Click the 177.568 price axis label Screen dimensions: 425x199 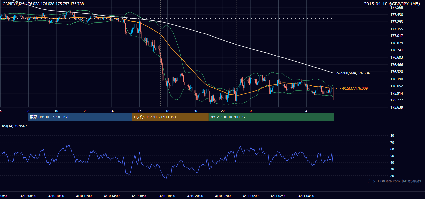(x=397, y=7)
